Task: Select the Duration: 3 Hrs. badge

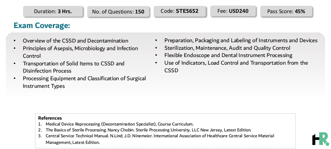Action: tap(53, 11)
